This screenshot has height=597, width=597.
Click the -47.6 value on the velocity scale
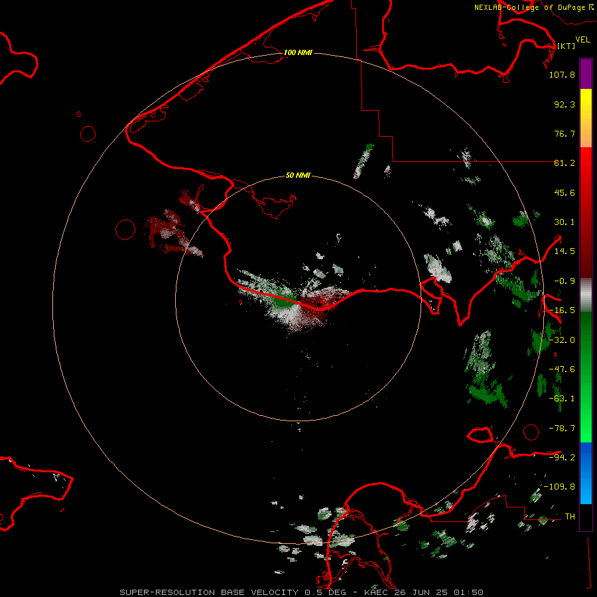(562, 369)
